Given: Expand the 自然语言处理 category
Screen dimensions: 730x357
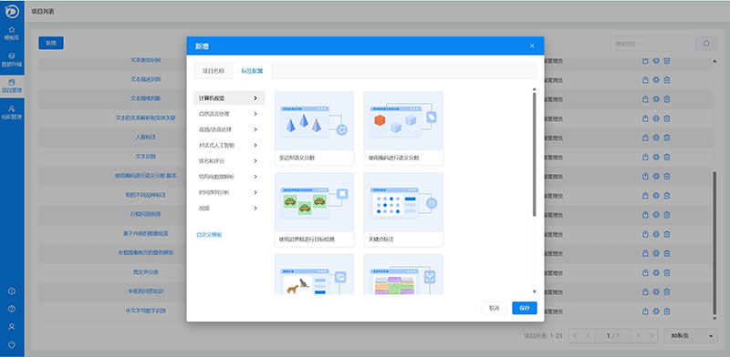Looking at the screenshot, I should [229, 114].
